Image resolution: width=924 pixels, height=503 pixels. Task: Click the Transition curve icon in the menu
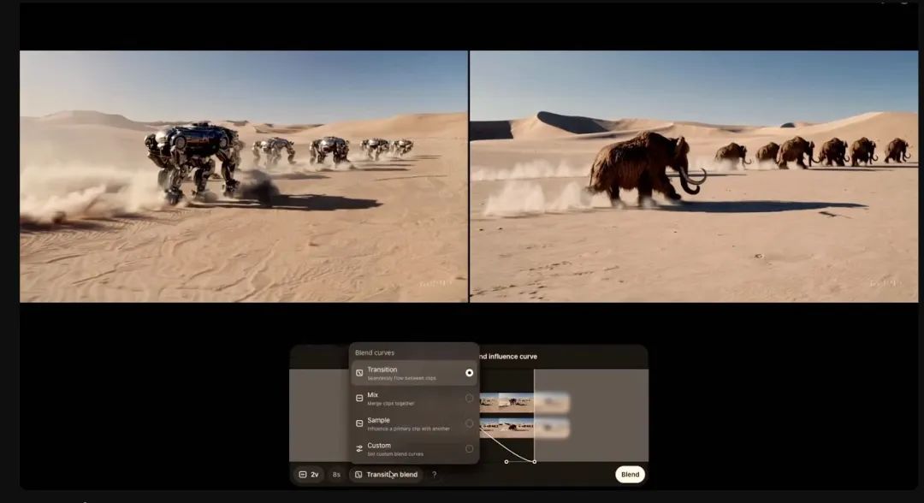(x=359, y=373)
